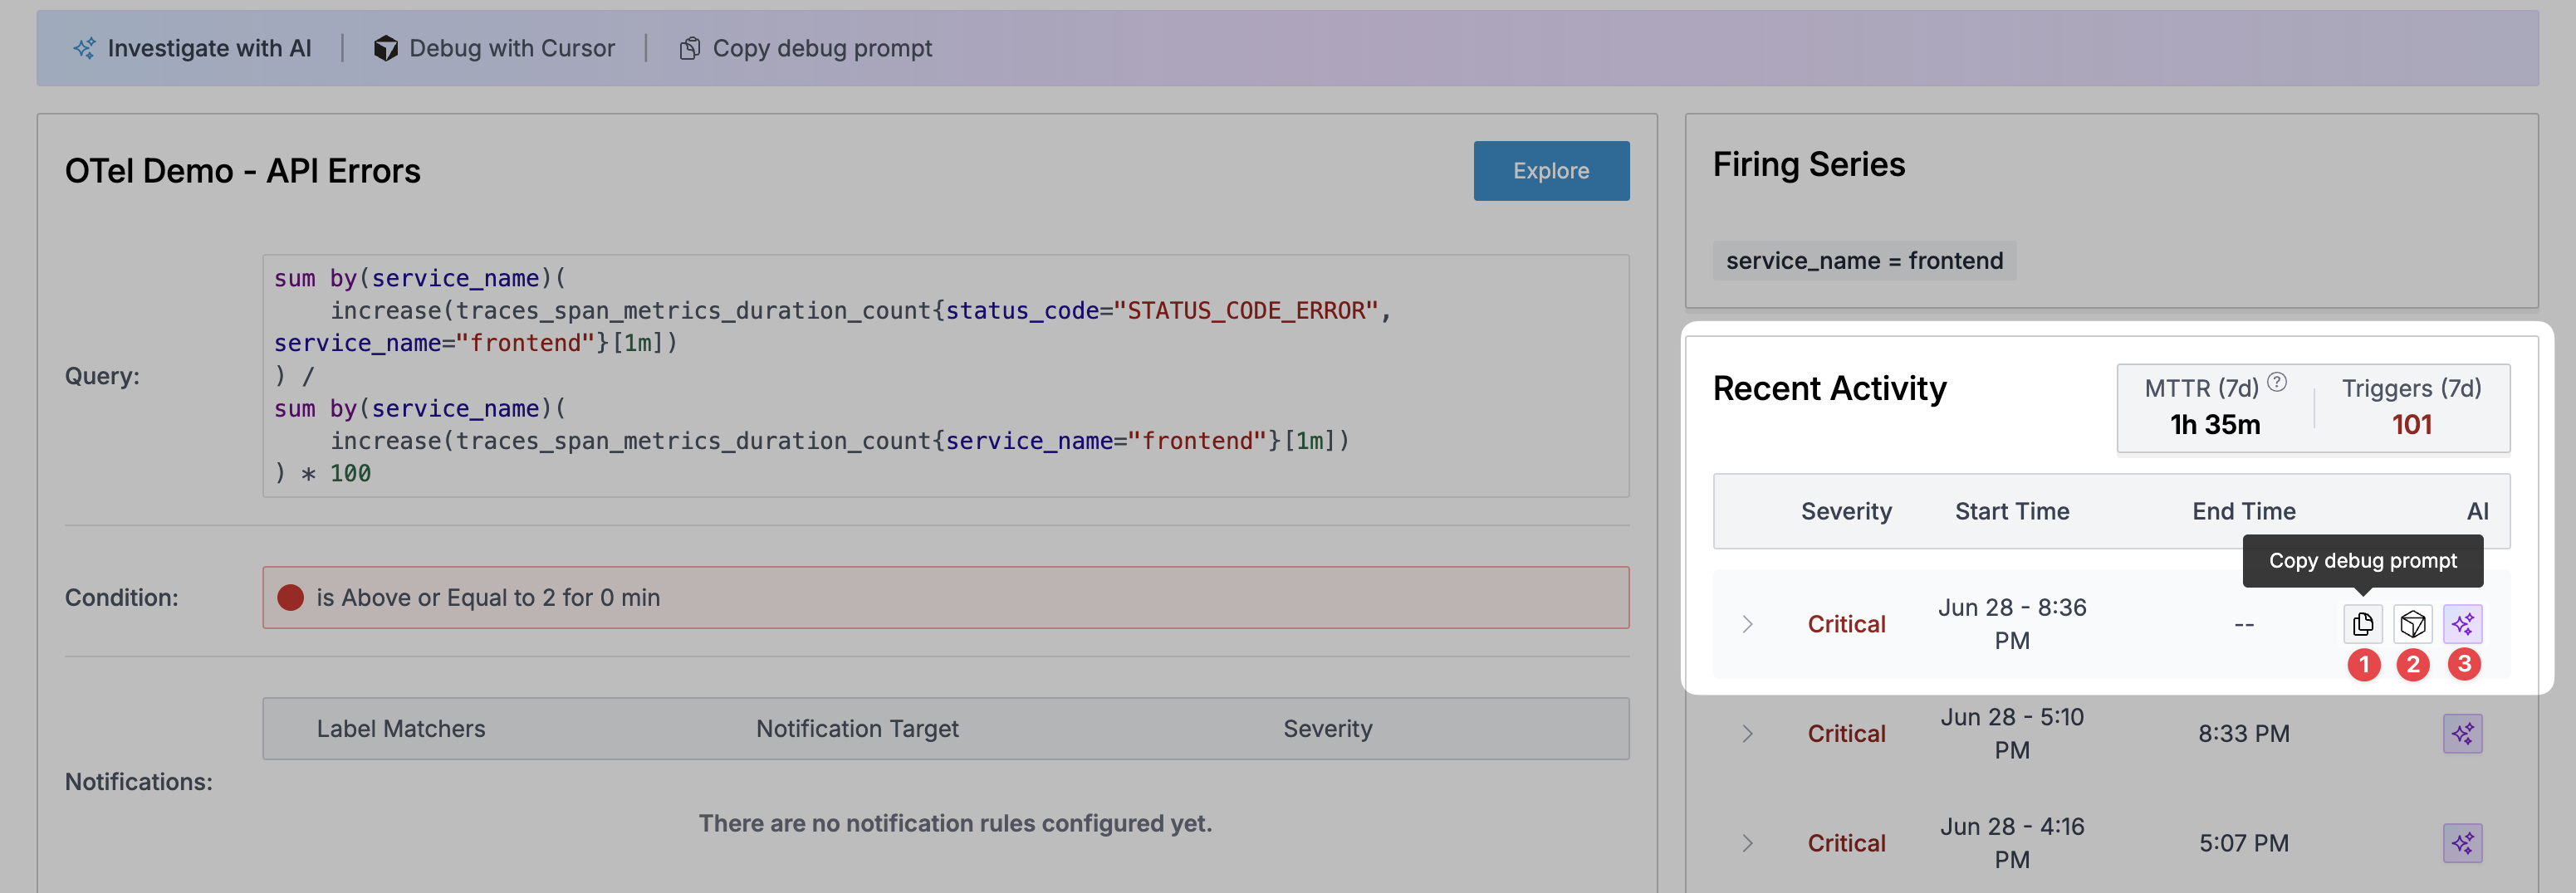2576x893 pixels.
Task: Click the Notification Target column header
Action: [x=857, y=730]
